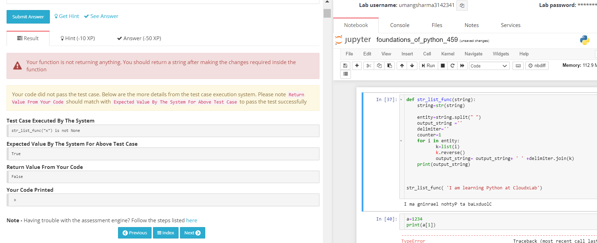
Task: Switch to the Notebook tab
Action: point(356,25)
